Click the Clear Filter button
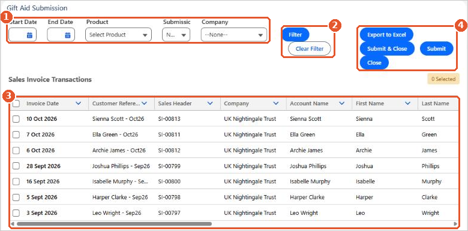The image size is (468, 231). click(310, 49)
